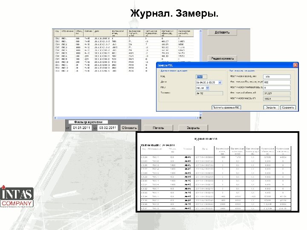Click the Обозначение column header
The image size is (307, 230).
point(68,33)
